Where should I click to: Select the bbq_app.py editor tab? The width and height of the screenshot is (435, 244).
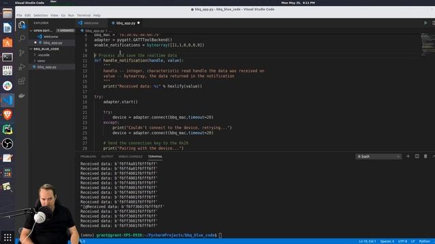tap(125, 23)
